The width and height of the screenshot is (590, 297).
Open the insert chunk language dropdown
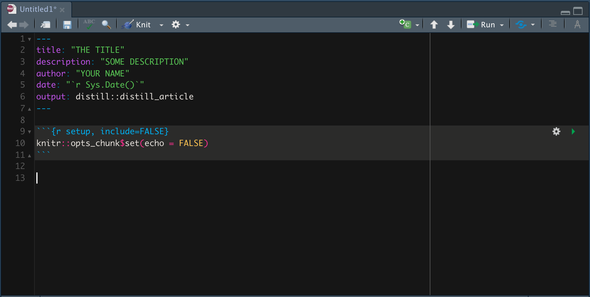click(x=417, y=25)
